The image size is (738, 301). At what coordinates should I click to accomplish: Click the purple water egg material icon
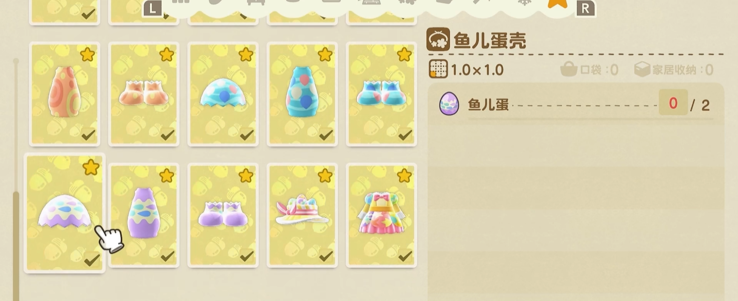tap(449, 104)
